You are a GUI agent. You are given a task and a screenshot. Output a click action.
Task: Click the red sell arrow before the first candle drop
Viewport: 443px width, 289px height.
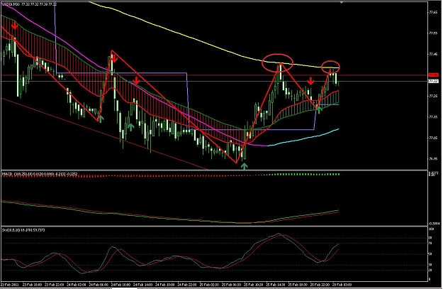point(14,26)
